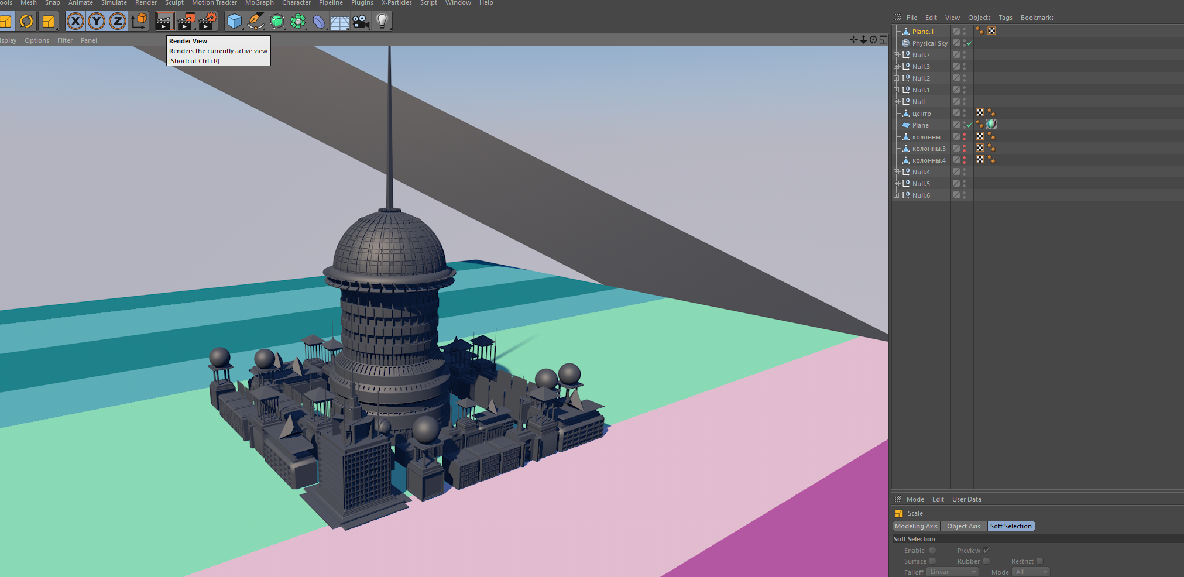The width and height of the screenshot is (1184, 577).
Task: Open the Attribute Manager Mode menu
Action: (x=915, y=499)
